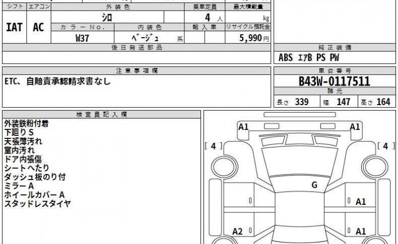Select inspector note シートへたり
398x244 pixels.
point(27,168)
